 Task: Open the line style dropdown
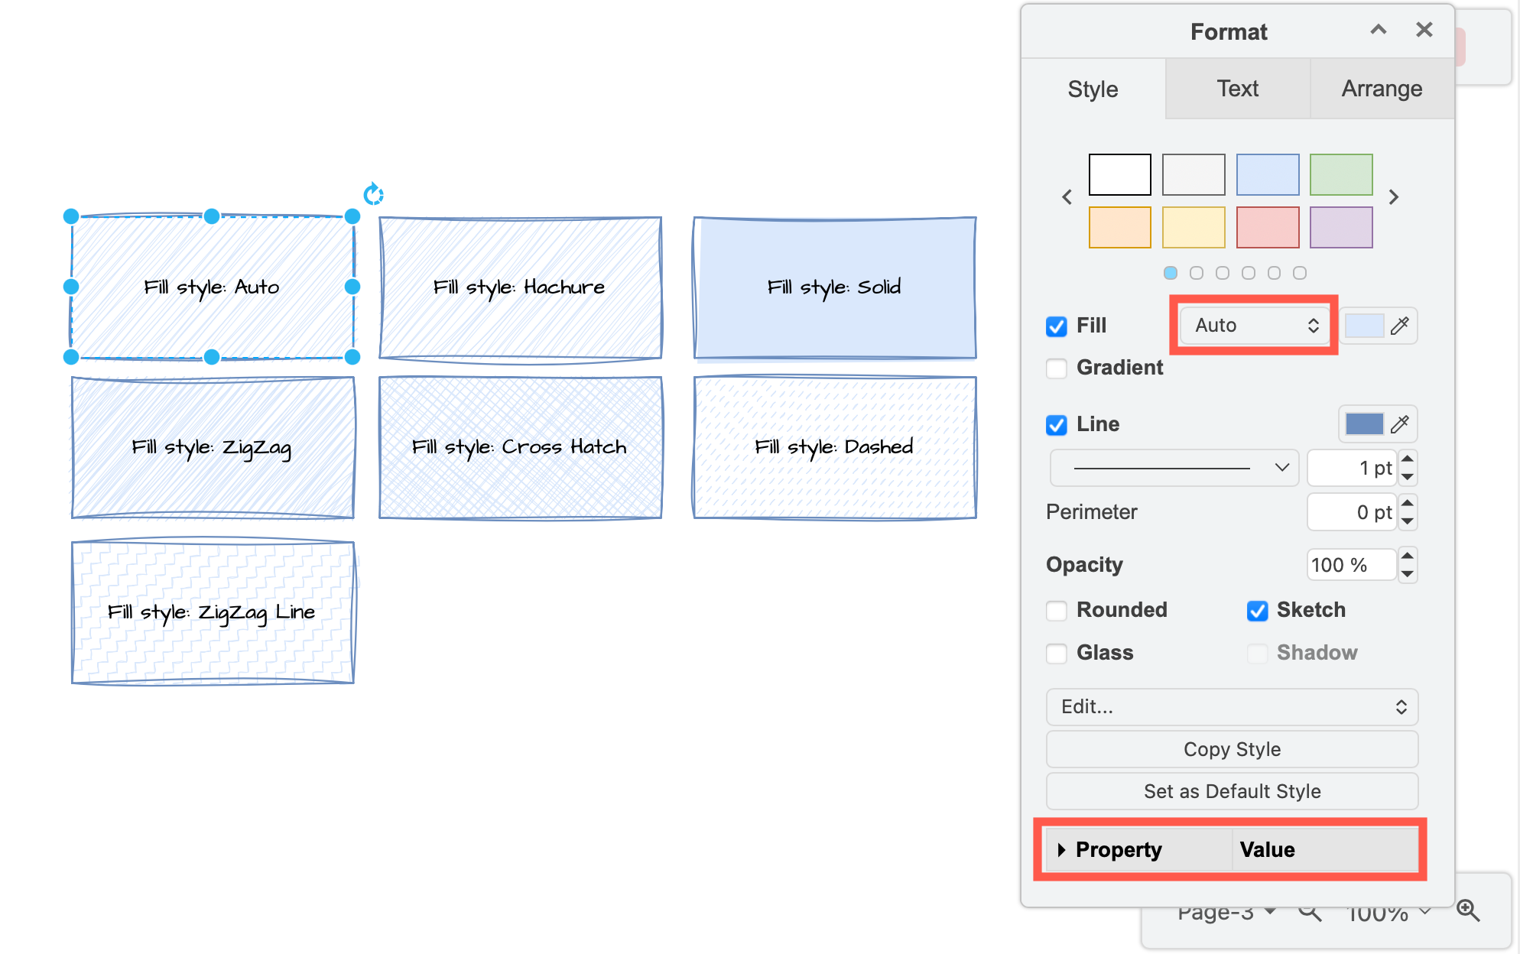point(1174,467)
